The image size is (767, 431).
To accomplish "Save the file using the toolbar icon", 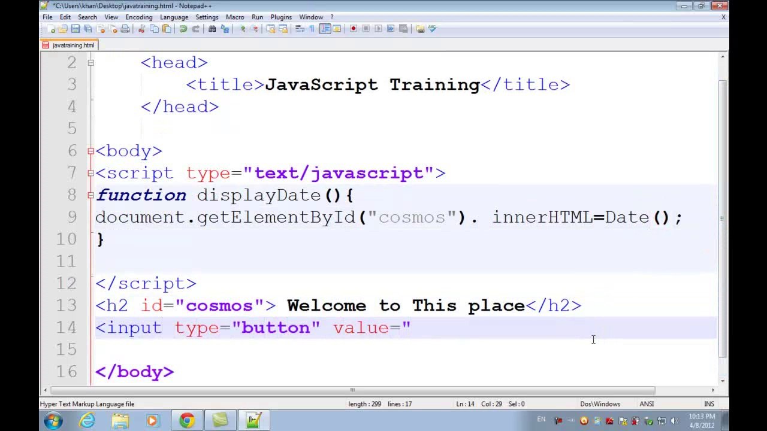I will click(75, 29).
